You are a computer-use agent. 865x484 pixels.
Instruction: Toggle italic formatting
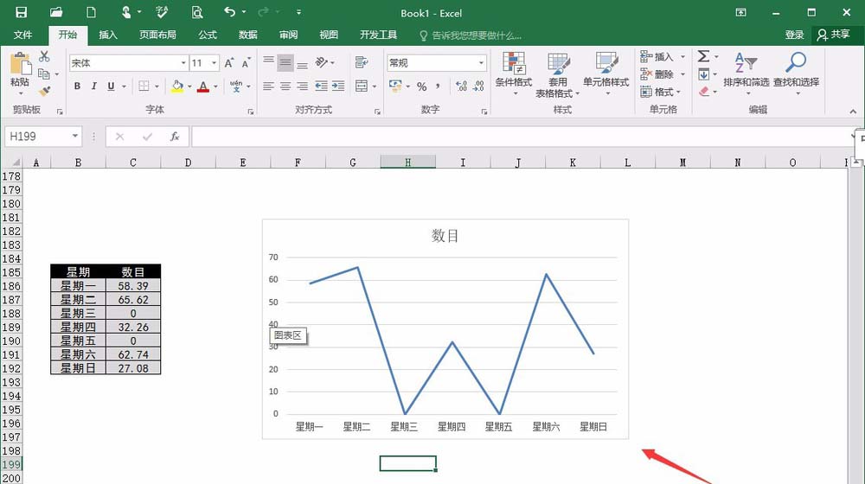pyautogui.click(x=93, y=86)
